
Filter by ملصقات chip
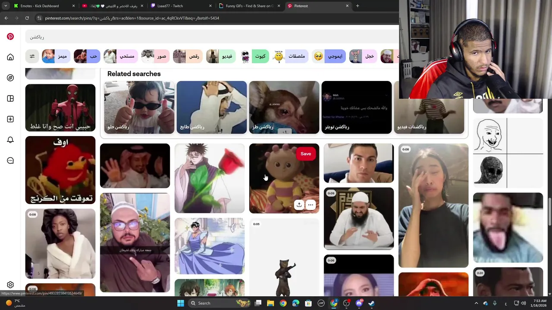(x=290, y=56)
